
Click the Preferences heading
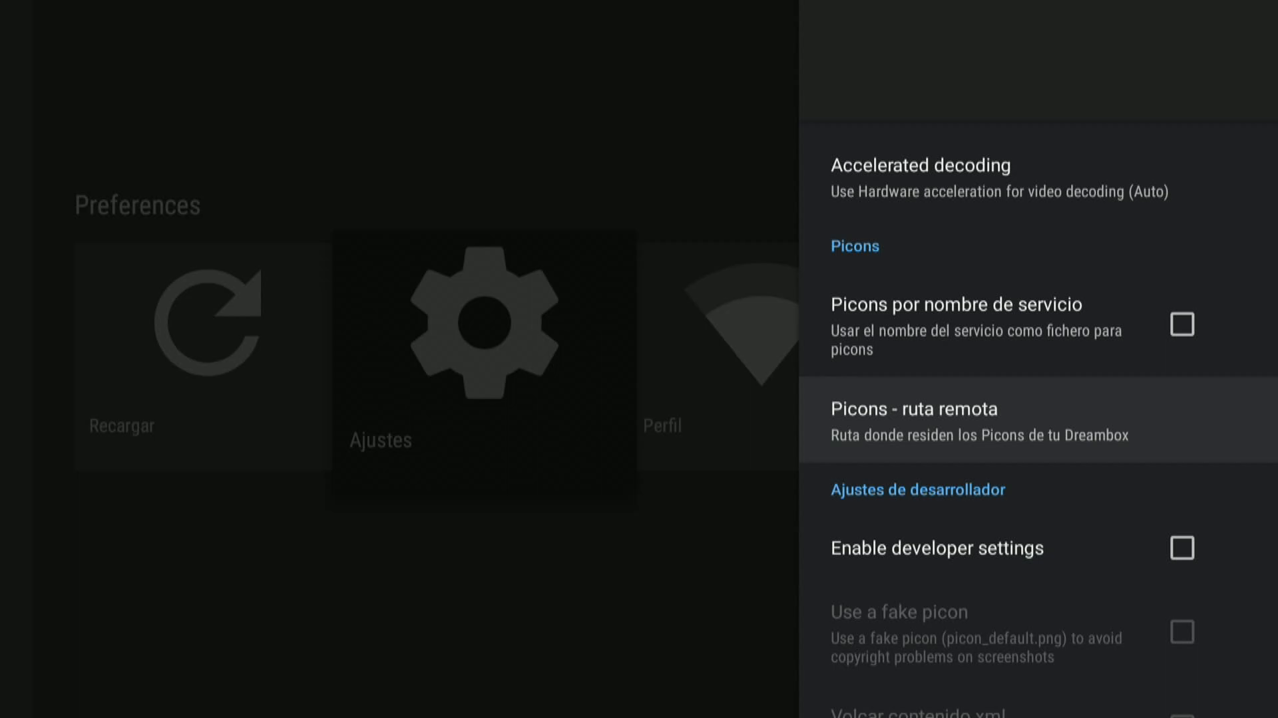(x=137, y=205)
